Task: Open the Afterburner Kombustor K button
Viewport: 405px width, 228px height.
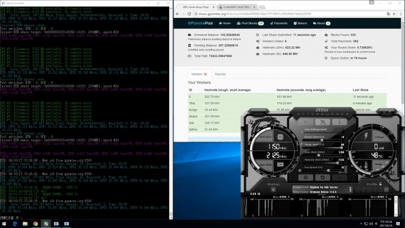Action: pos(305,122)
